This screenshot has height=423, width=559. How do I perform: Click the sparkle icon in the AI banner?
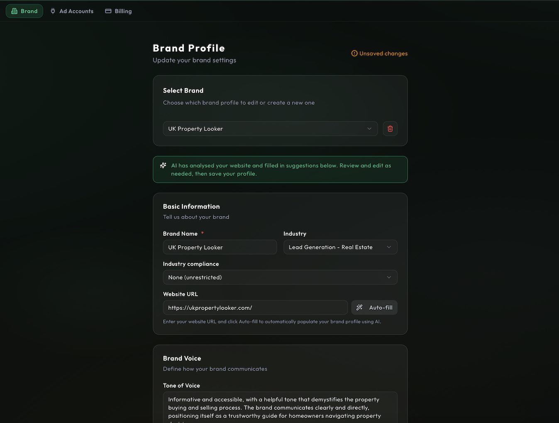coord(163,165)
